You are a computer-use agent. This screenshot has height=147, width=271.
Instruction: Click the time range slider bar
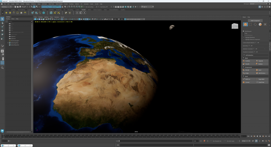pos(64,141)
